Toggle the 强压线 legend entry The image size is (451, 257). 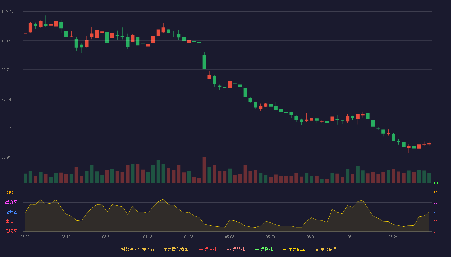208,249
